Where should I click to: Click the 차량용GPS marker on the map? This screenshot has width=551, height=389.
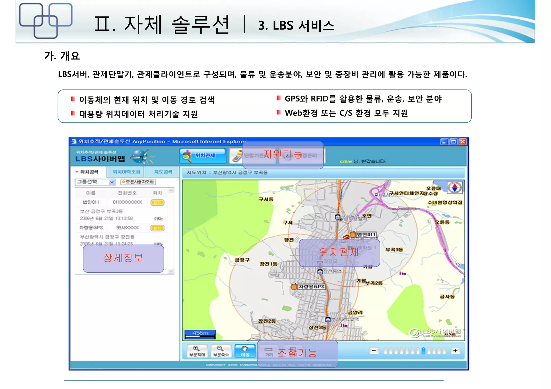(x=294, y=286)
